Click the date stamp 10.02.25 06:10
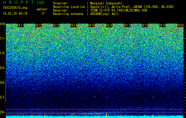 [15, 14]
